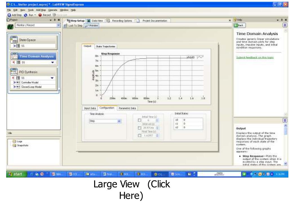Open the Time Analysis Step dropdown

[119, 121]
